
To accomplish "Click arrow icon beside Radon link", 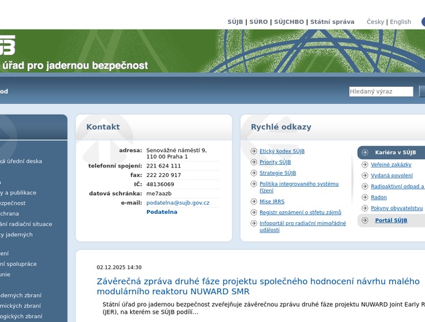I will point(364,198).
